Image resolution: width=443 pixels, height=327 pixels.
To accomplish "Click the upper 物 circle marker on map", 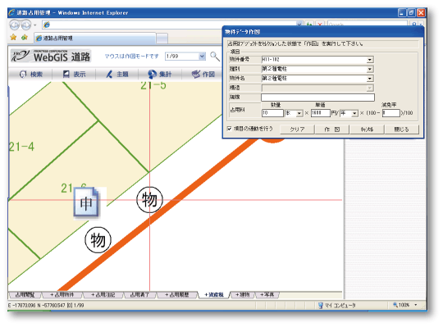I will point(149,200).
